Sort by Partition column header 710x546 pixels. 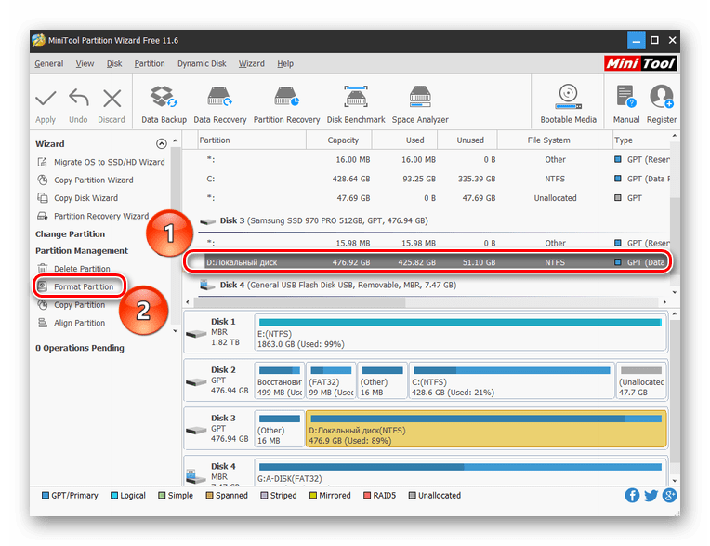pyautogui.click(x=252, y=140)
